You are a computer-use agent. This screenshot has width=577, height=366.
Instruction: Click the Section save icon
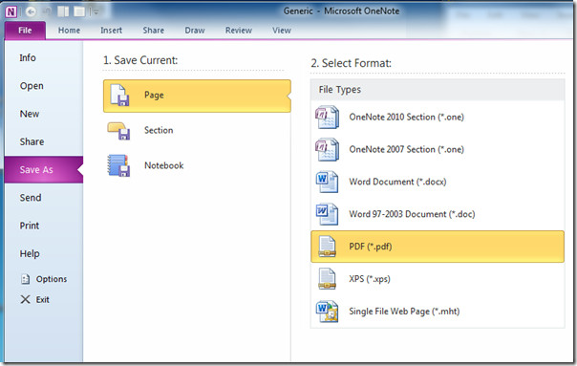point(118,131)
